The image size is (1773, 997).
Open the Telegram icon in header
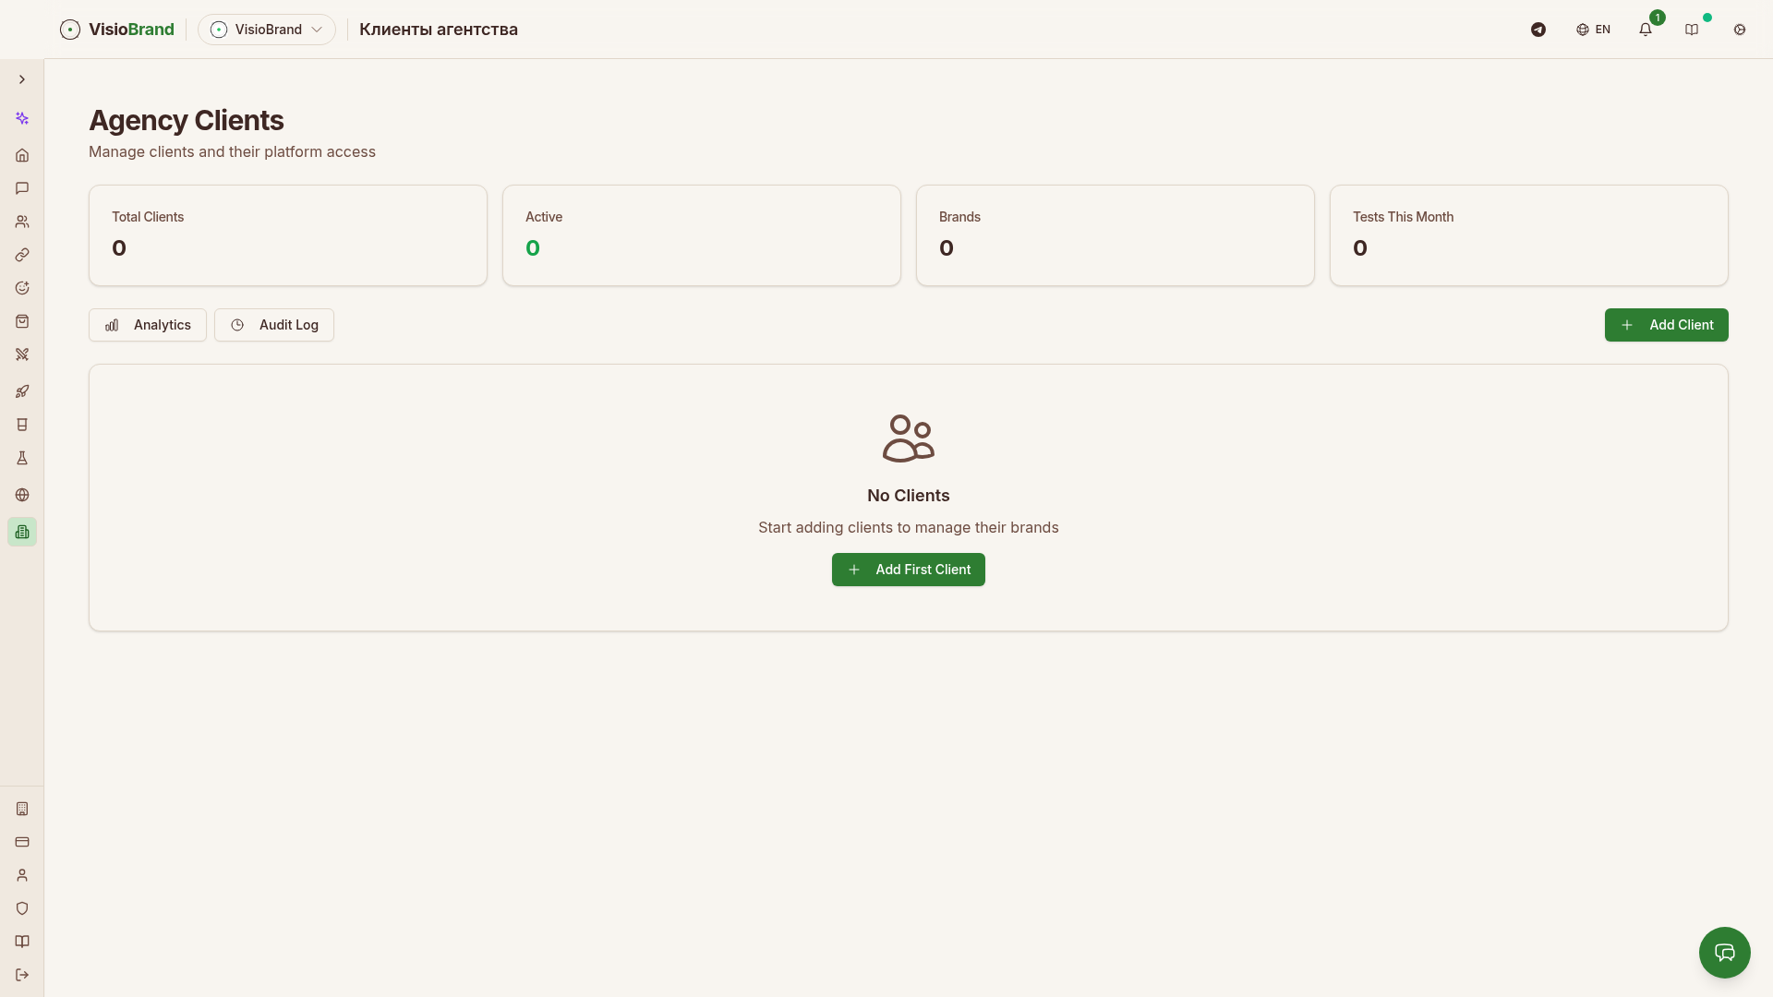(x=1538, y=30)
